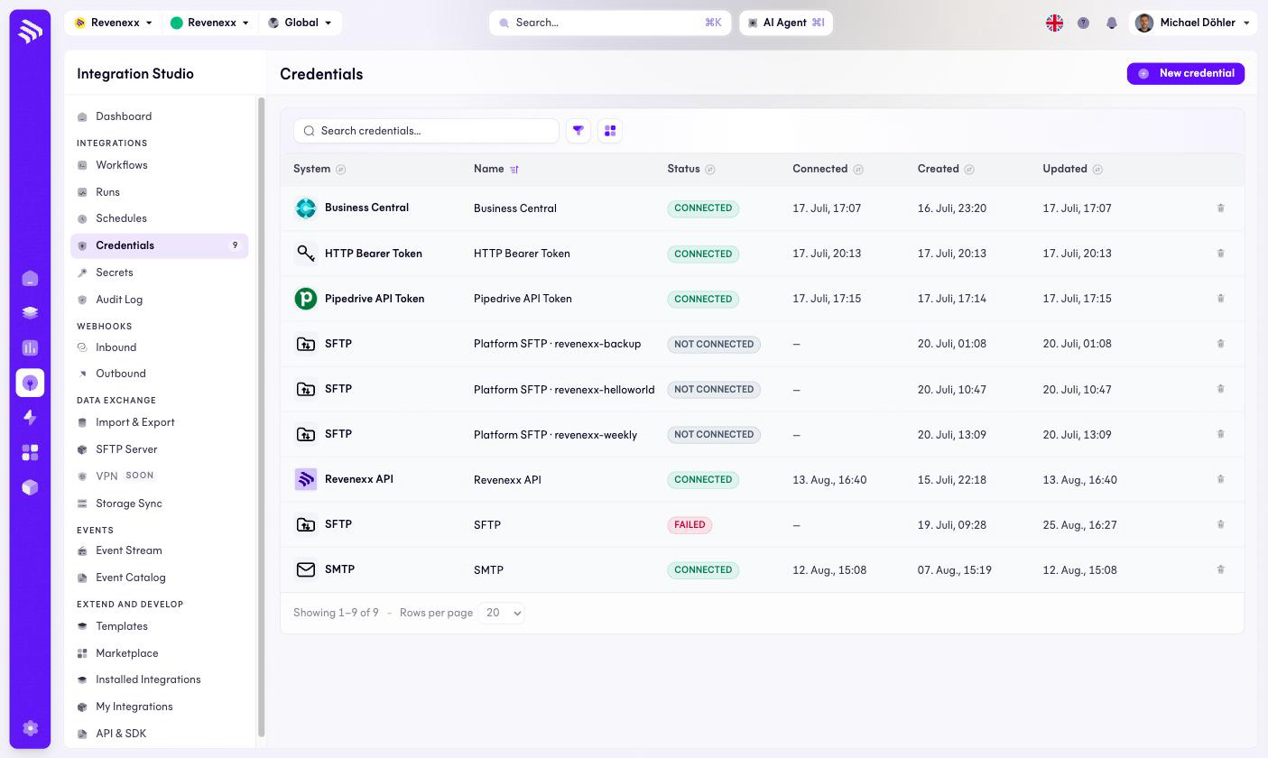Change the rows per page dropdown
The width and height of the screenshot is (1268, 758).
(501, 613)
